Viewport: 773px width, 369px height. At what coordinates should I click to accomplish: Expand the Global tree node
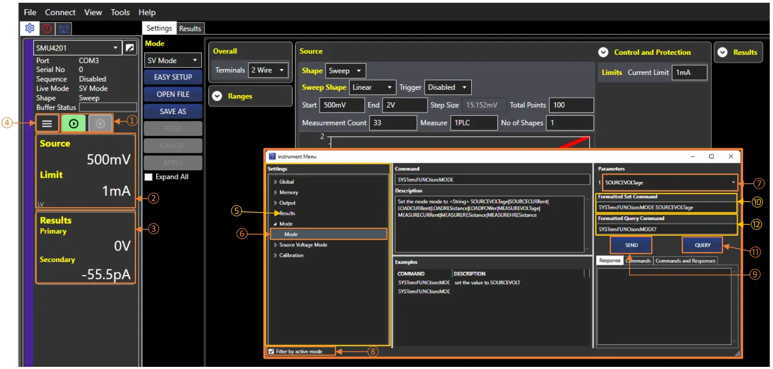276,182
